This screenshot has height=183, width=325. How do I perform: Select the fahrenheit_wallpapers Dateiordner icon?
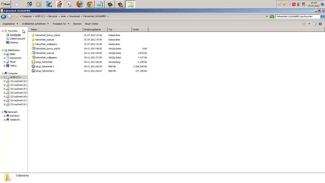pyautogui.click(x=33, y=44)
